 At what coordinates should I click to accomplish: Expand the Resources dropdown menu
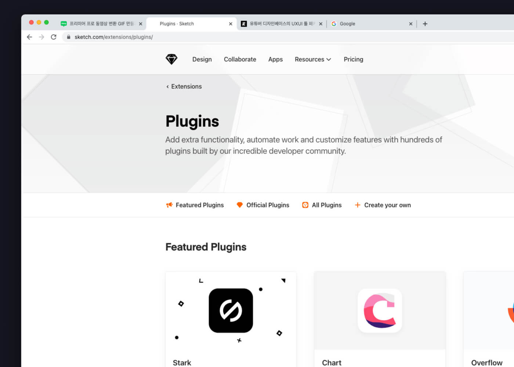click(x=313, y=59)
